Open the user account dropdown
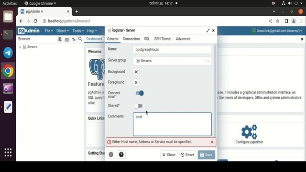 click(277, 31)
